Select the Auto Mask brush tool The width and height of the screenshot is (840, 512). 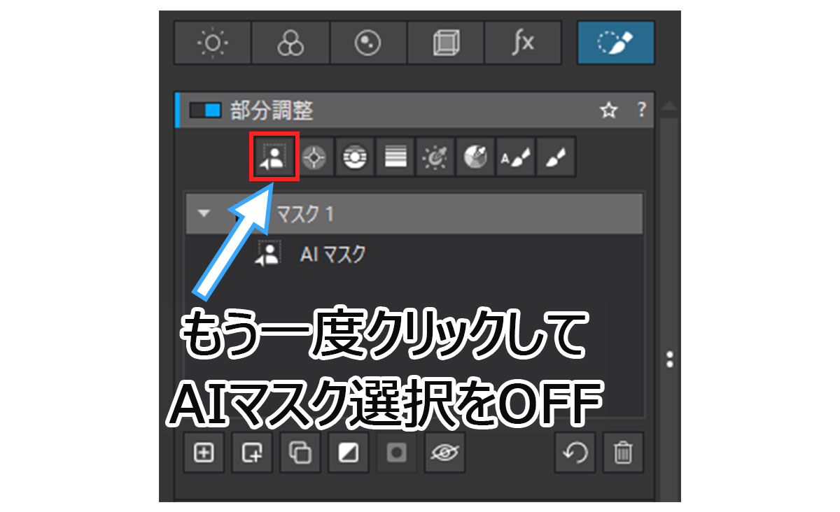pyautogui.click(x=514, y=157)
